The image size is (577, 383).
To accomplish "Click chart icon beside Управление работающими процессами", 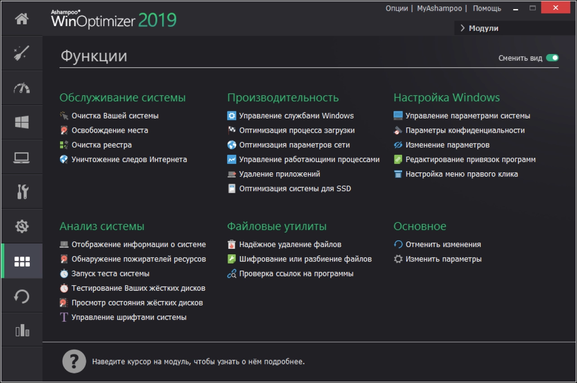I will (232, 159).
